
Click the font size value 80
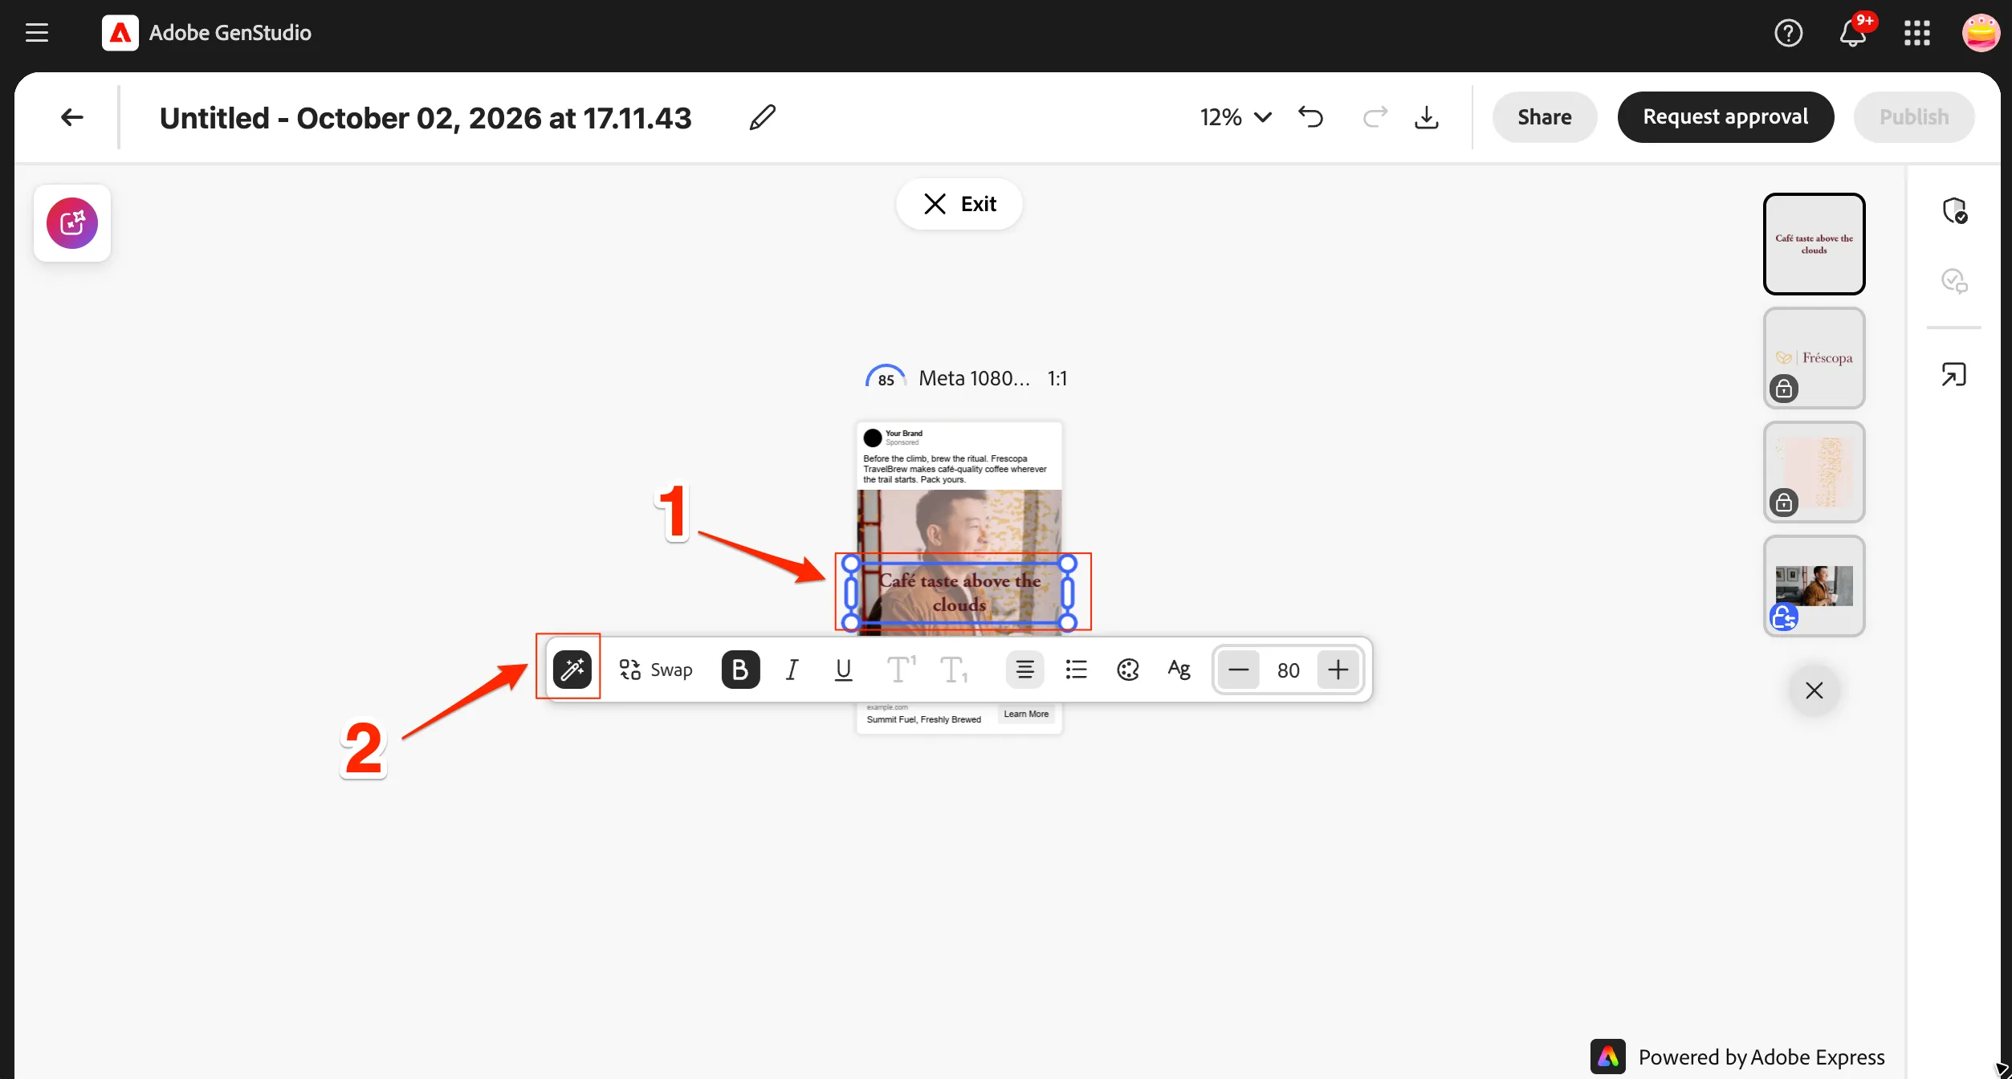(x=1288, y=670)
